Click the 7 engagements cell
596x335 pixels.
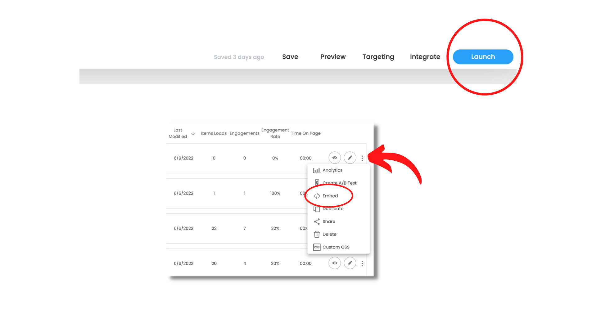pos(245,228)
